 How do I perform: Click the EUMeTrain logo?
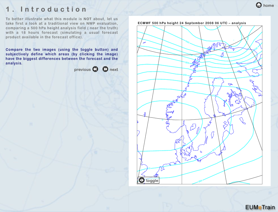click(260, 207)
